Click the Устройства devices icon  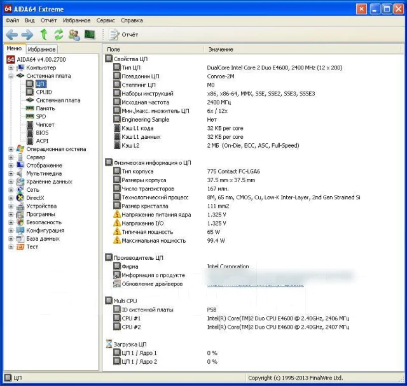pyautogui.click(x=20, y=206)
